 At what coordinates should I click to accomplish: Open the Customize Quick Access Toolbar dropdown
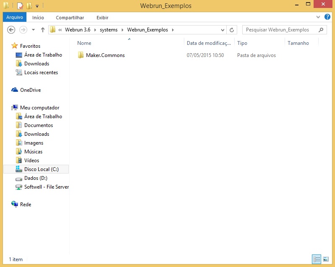pos(37,6)
